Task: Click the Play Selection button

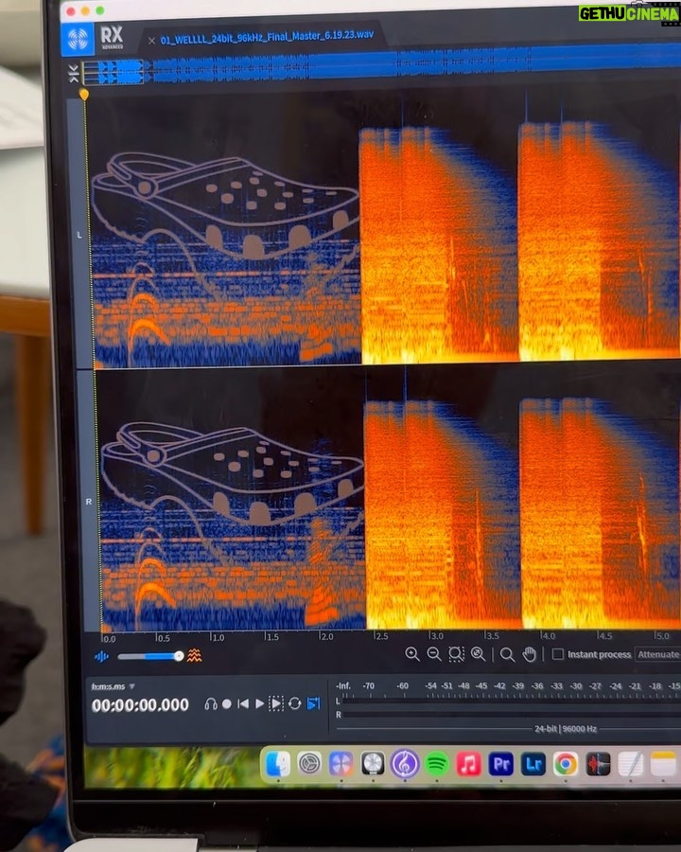Action: (276, 704)
